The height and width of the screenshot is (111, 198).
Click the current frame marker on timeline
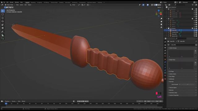tap(6, 104)
